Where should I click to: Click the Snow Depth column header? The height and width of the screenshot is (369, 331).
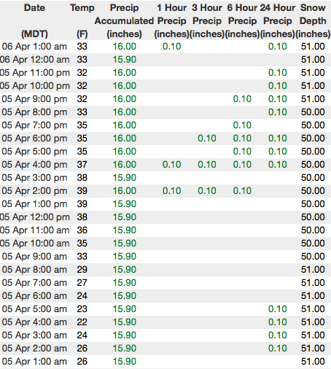(313, 20)
